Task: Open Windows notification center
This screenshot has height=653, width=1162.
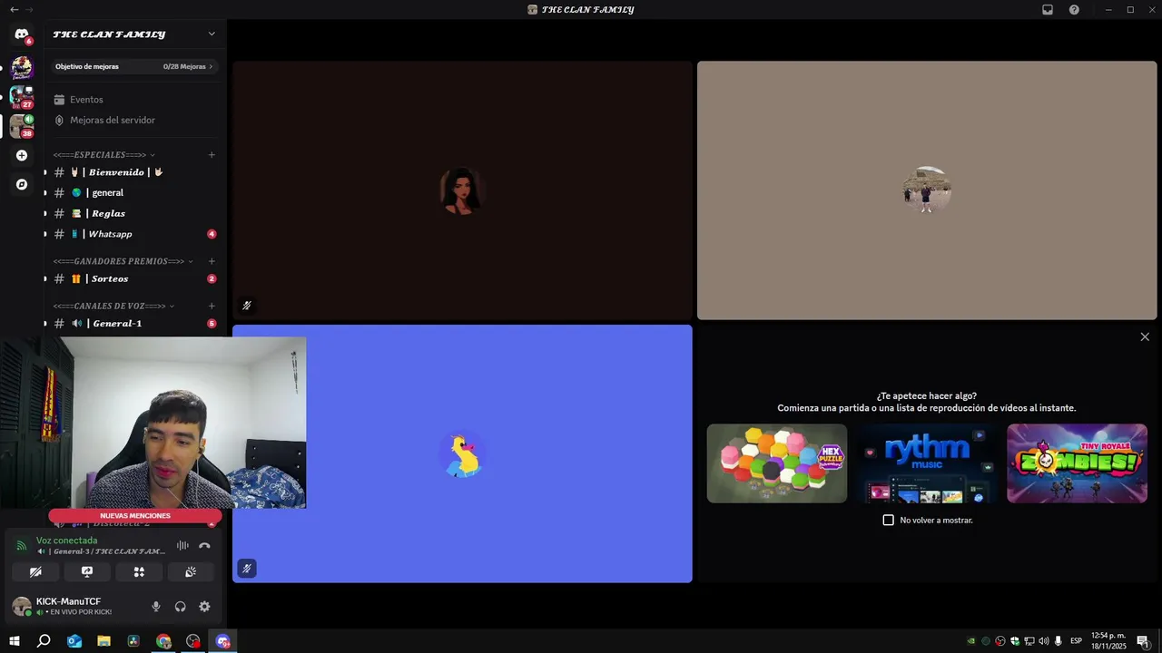Action: (1143, 641)
